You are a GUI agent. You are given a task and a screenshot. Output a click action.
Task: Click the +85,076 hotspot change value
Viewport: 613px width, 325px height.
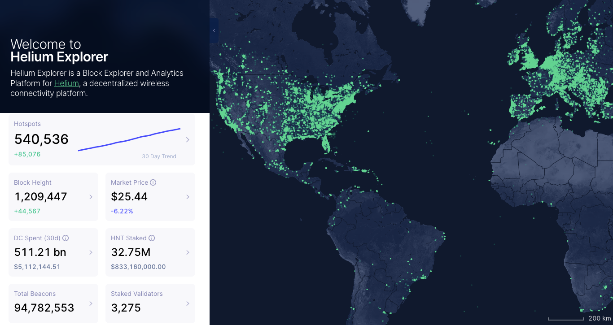pyautogui.click(x=27, y=154)
